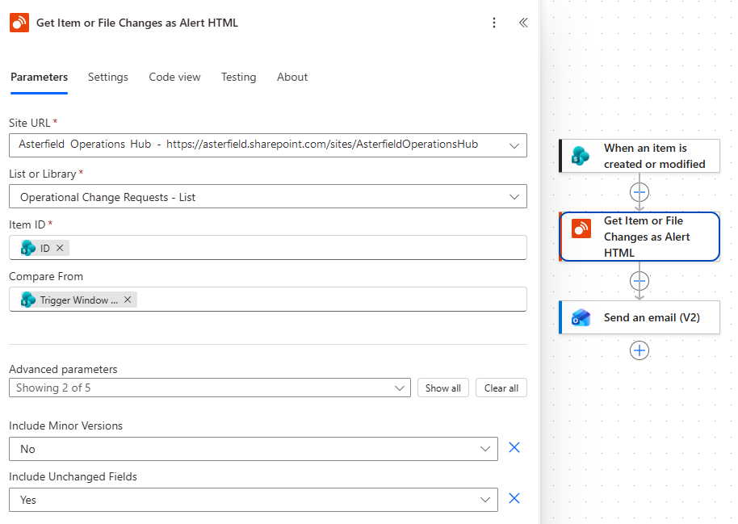Open the three-dot more options menu
This screenshot has height=524, width=738.
(x=493, y=23)
